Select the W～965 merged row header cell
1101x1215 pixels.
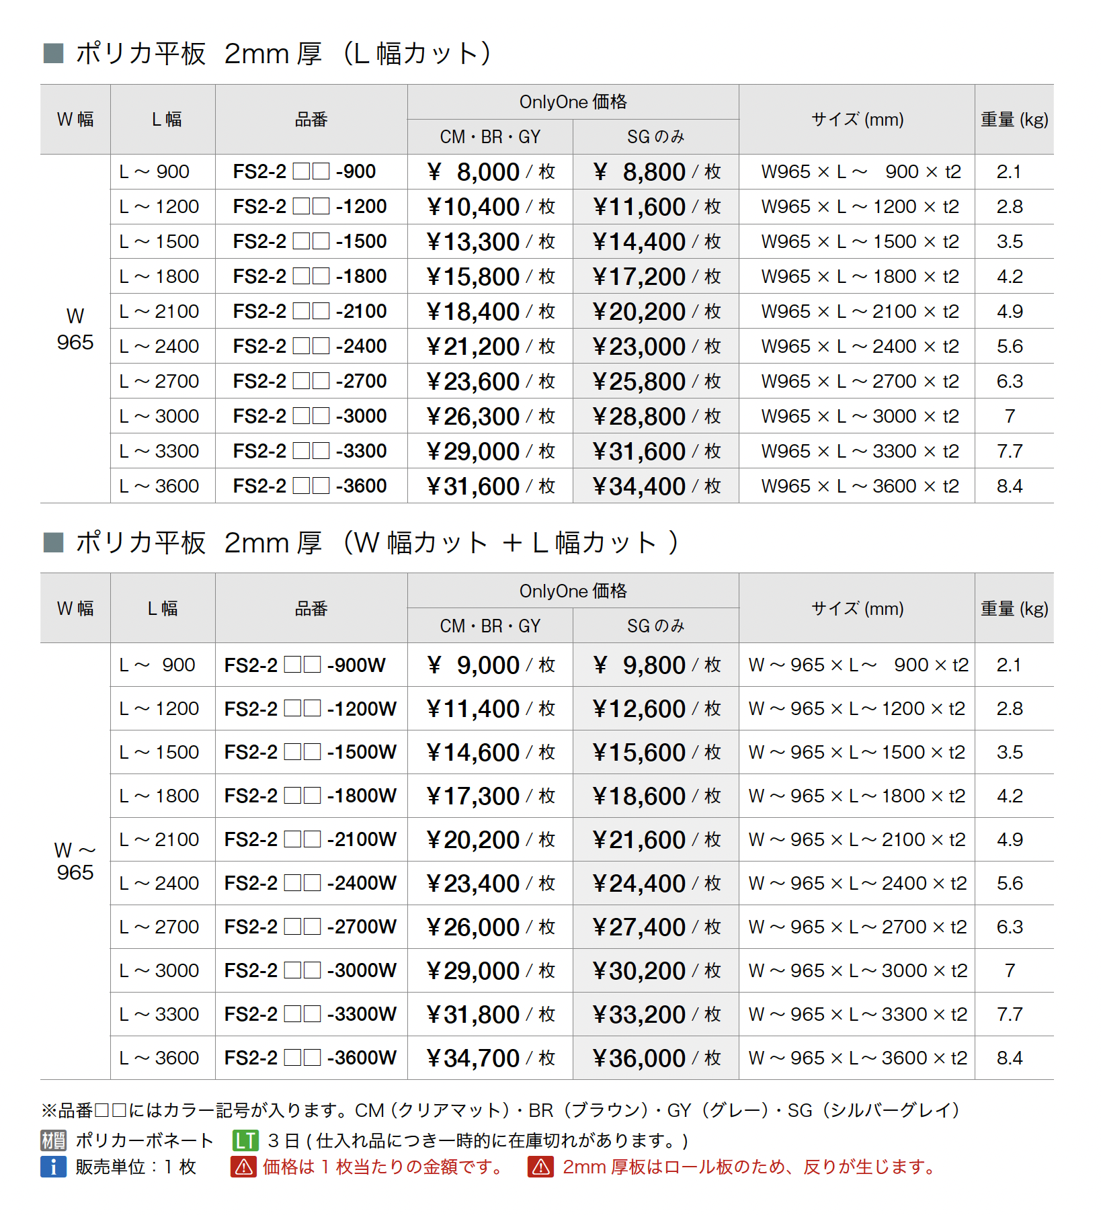click(x=75, y=862)
